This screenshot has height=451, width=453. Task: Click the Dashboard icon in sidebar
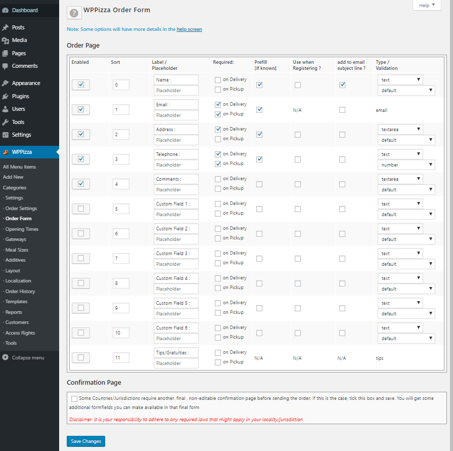(6, 10)
